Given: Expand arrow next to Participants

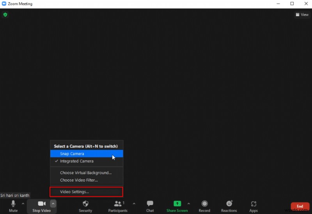Looking at the screenshot, I should pyautogui.click(x=134, y=203).
